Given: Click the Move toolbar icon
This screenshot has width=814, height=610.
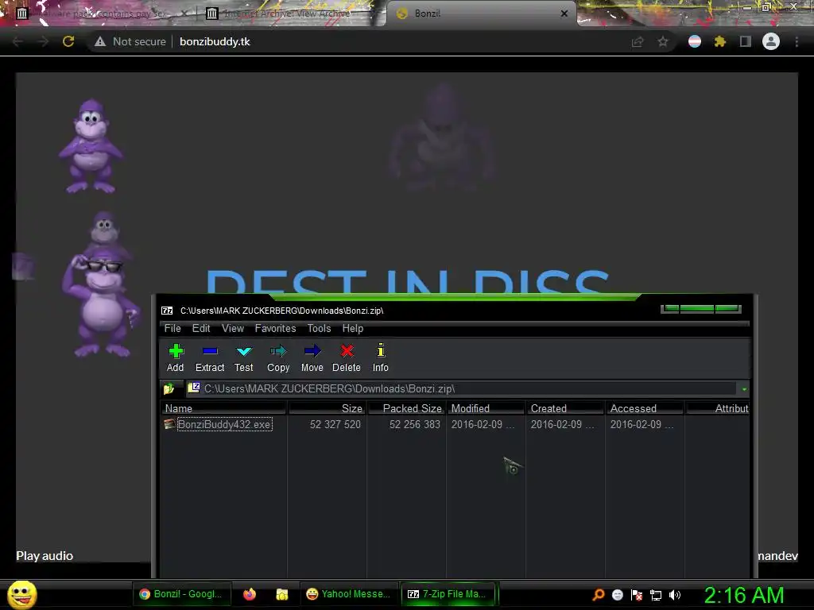Looking at the screenshot, I should tap(312, 358).
